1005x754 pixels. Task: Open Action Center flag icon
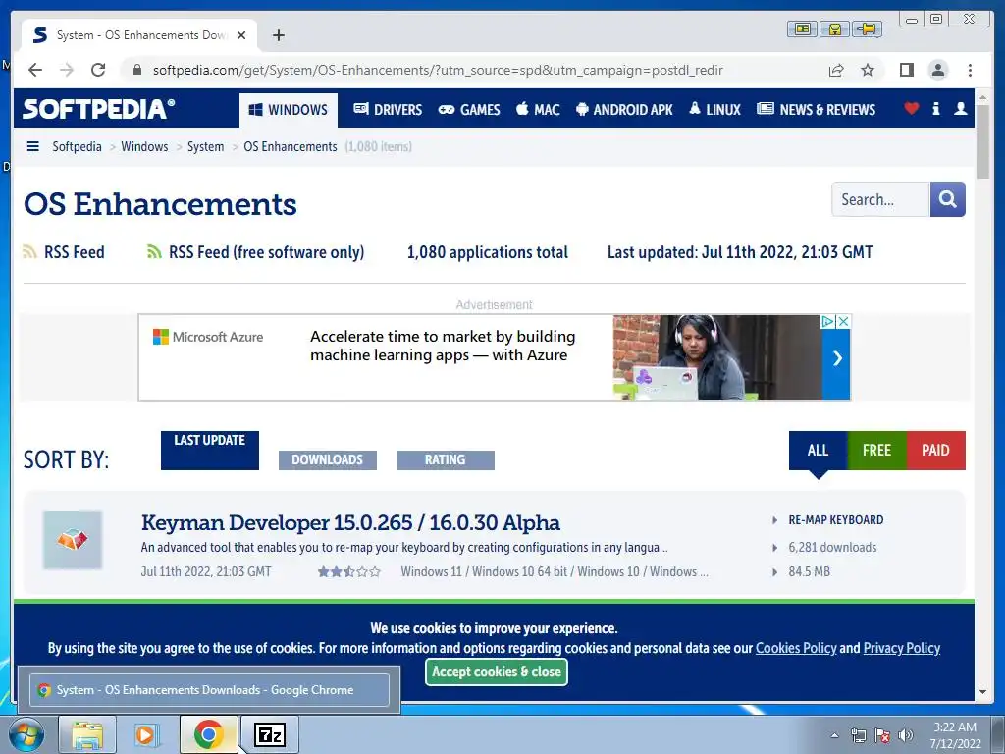pos(881,735)
